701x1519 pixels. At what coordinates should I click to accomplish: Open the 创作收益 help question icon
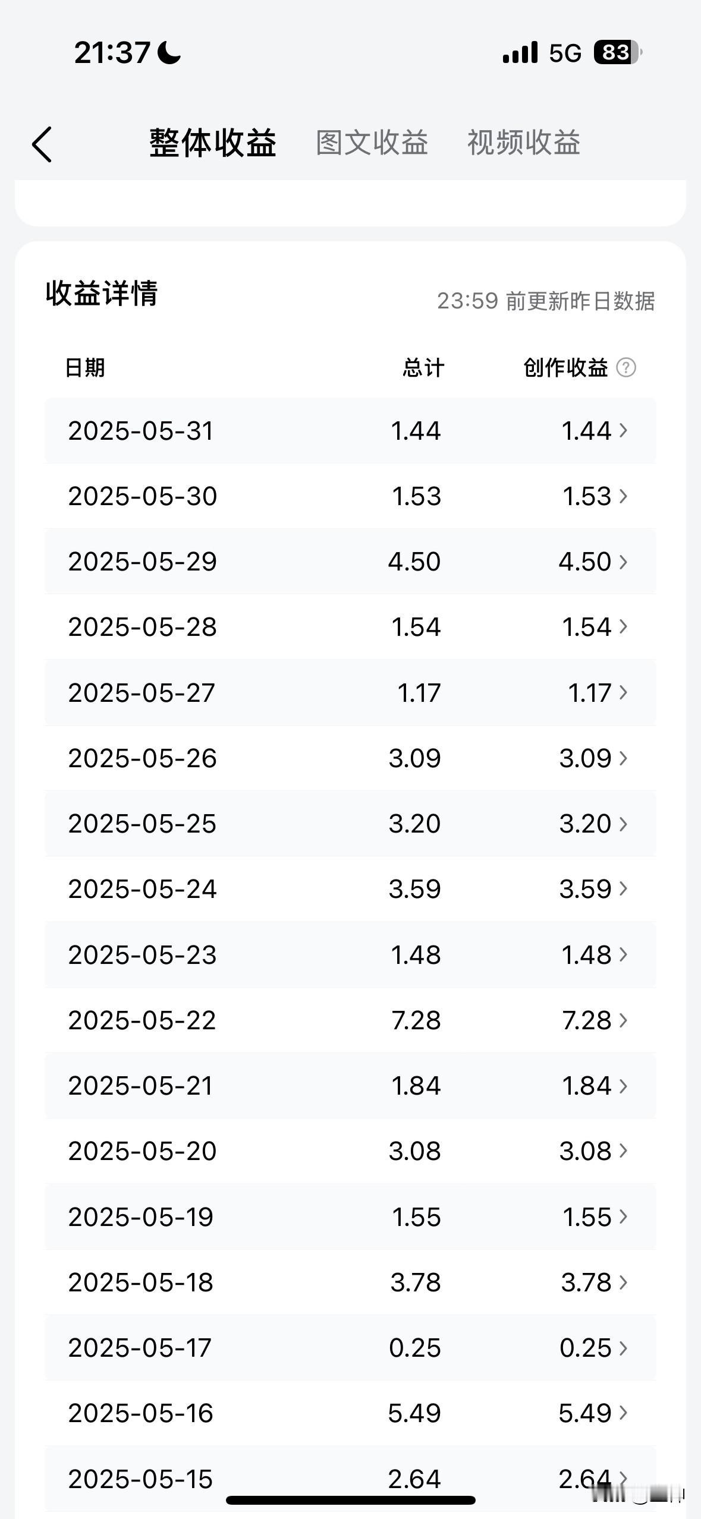626,367
